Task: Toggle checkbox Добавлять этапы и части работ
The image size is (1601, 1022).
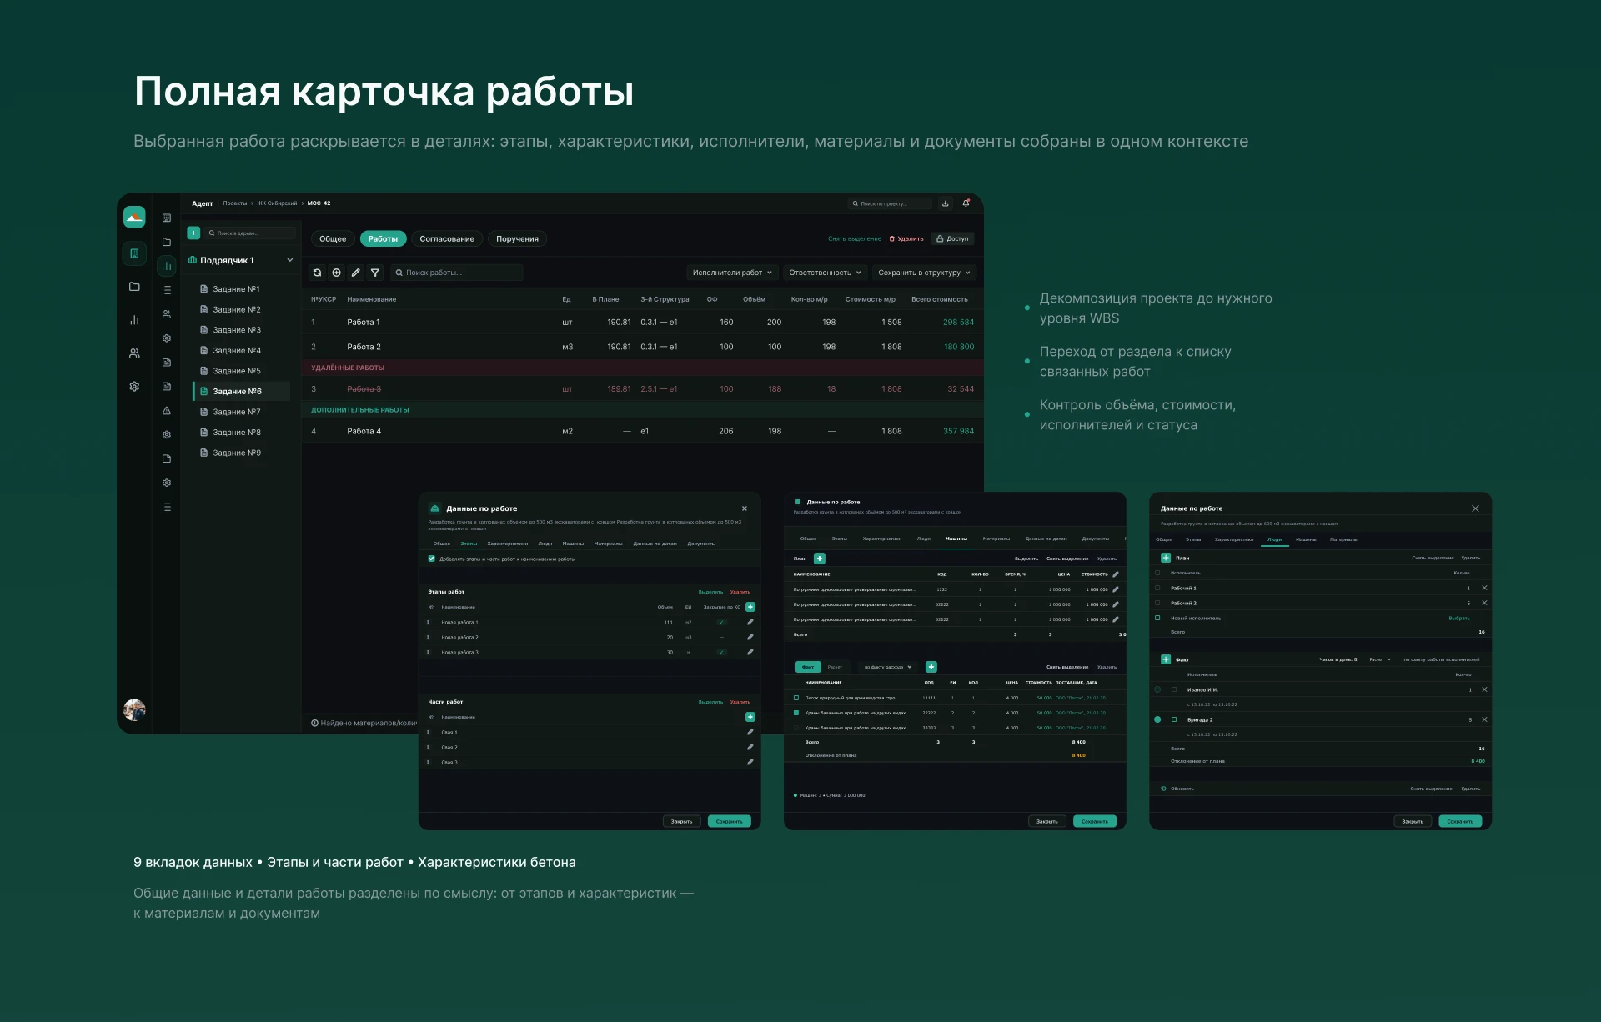Action: (x=431, y=559)
